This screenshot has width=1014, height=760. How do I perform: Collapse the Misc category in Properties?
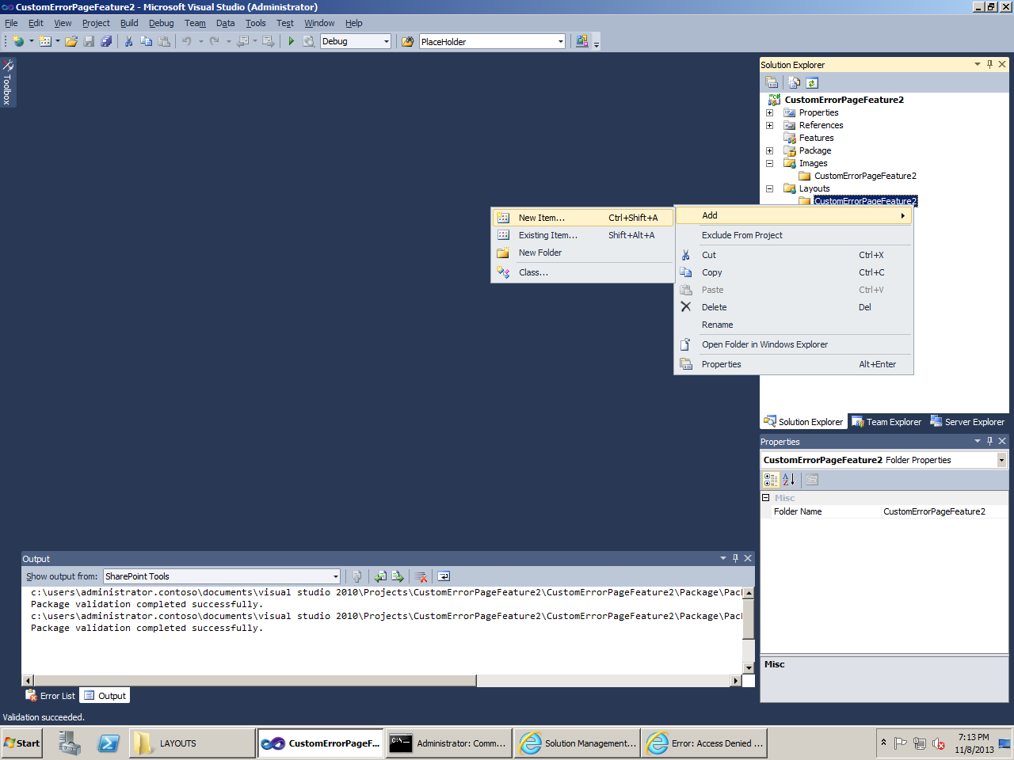tap(766, 498)
